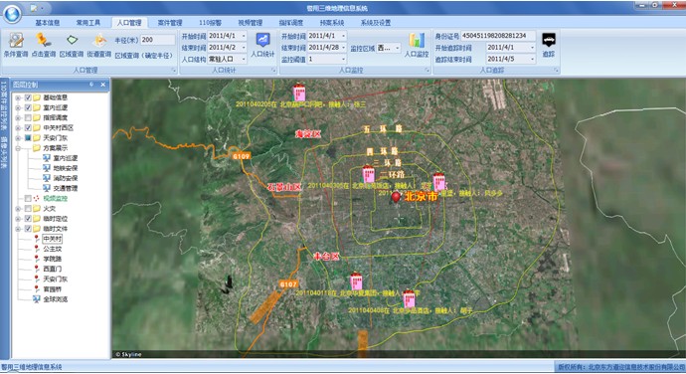Viewport: 686px width, 374px height.
Task: Open the 条件查询 condition query tool
Action: click(x=16, y=46)
